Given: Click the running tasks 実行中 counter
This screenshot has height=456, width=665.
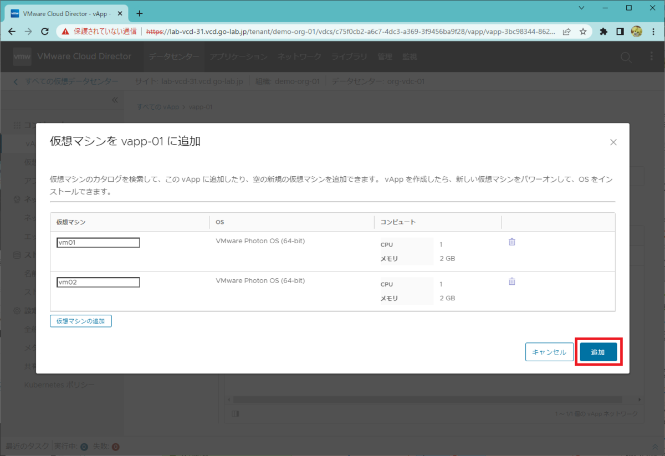Looking at the screenshot, I should click(70, 447).
